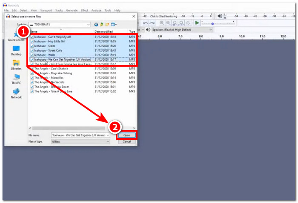Open Libraries in the dialog sidebar
298x203 pixels.
[x=16, y=65]
